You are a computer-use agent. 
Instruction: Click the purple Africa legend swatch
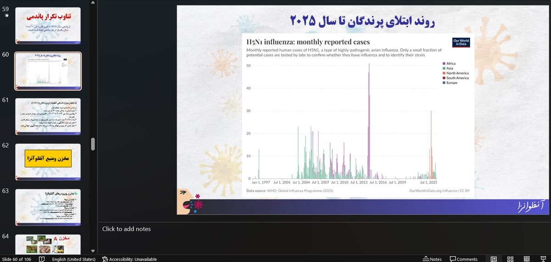pos(444,64)
